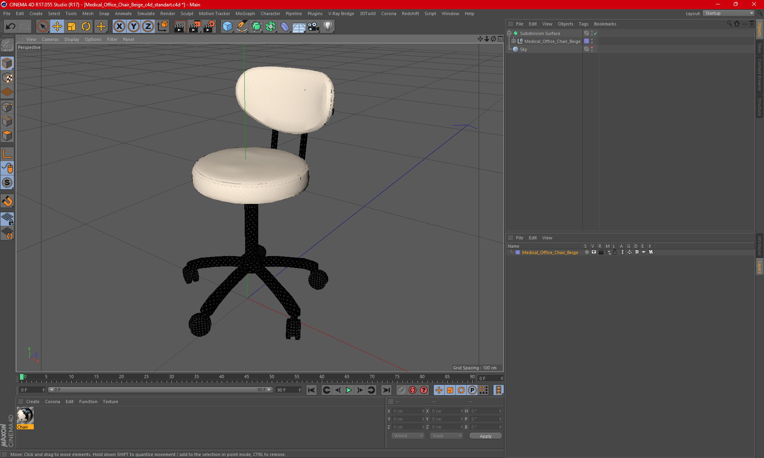Expand Medical_Office_Chair_Beige object hierarchy
Screen dimensions: 764x458
514,41
